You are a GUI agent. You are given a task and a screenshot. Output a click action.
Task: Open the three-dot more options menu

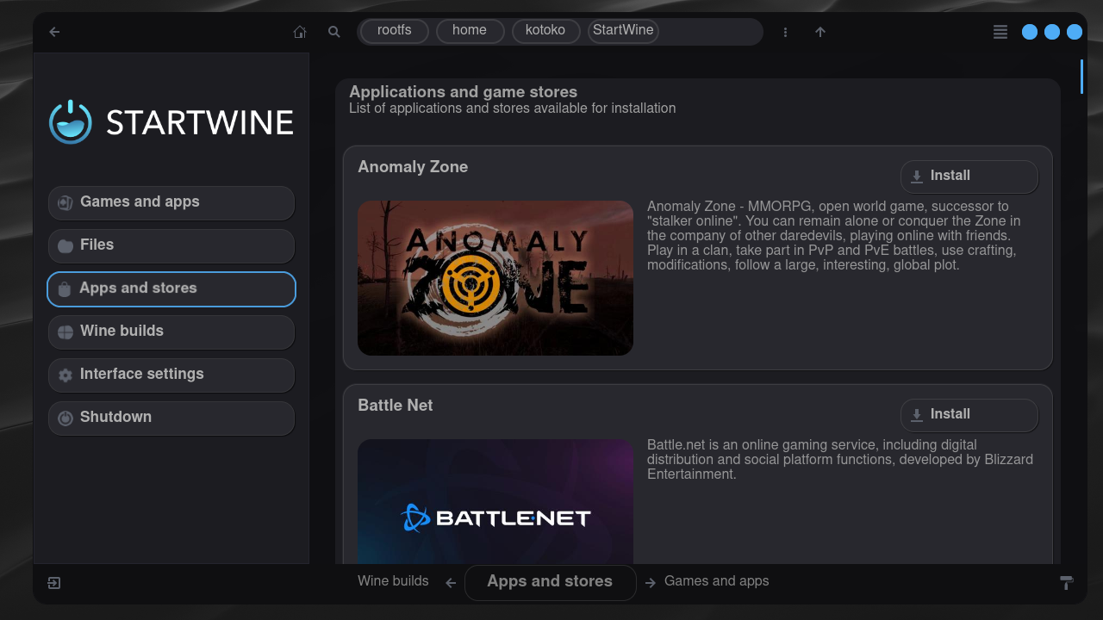pos(785,32)
